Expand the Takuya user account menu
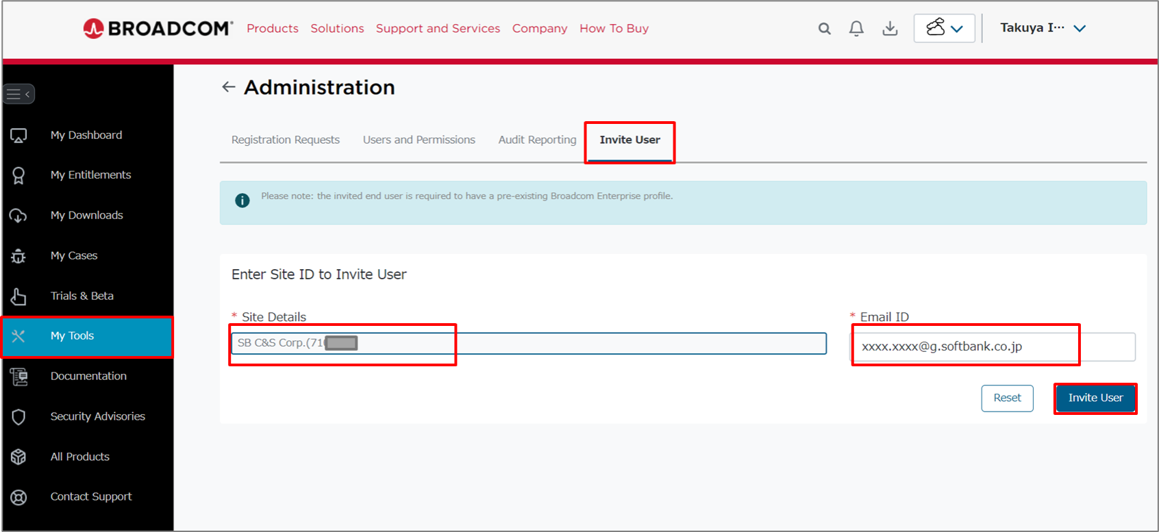Screen dimensions: 1159x532 (x=1043, y=28)
